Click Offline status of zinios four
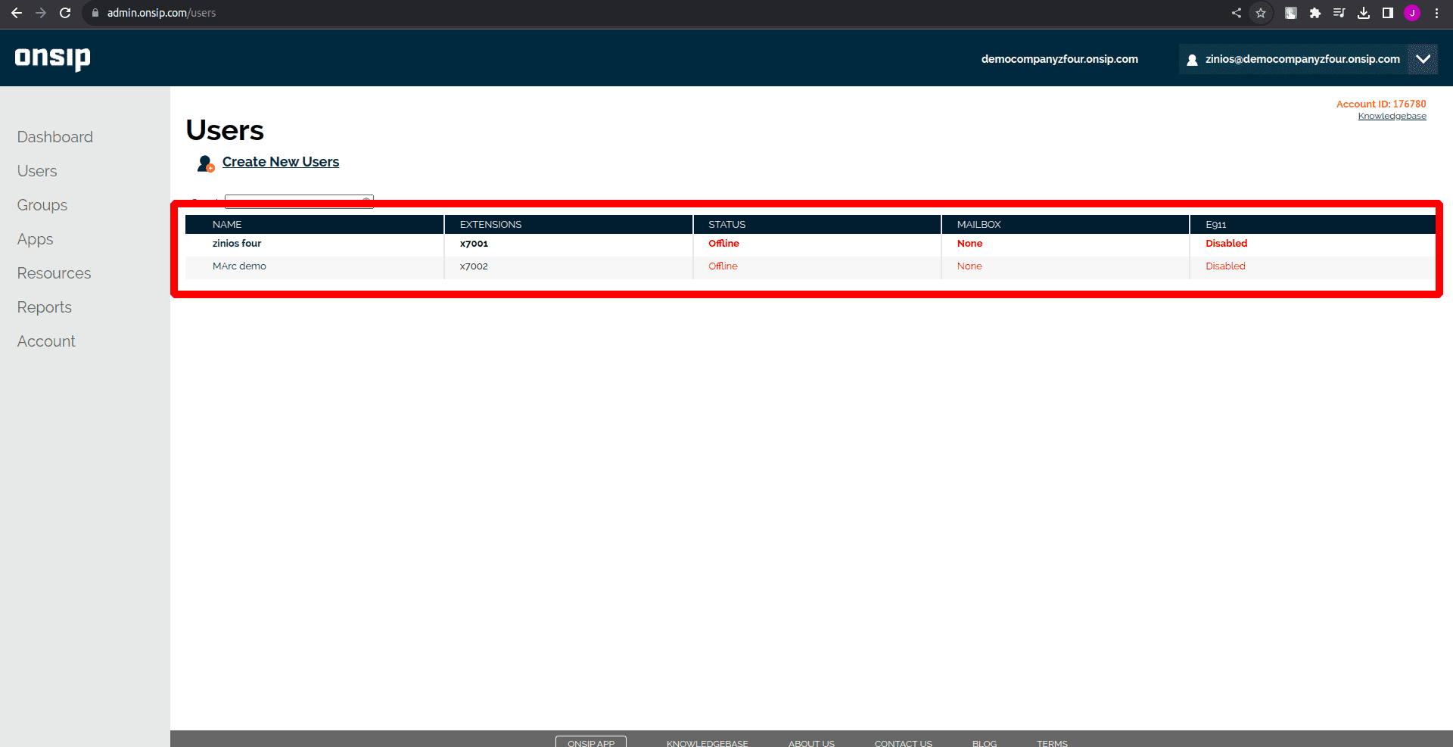Viewport: 1453px width, 747px height. click(x=723, y=244)
